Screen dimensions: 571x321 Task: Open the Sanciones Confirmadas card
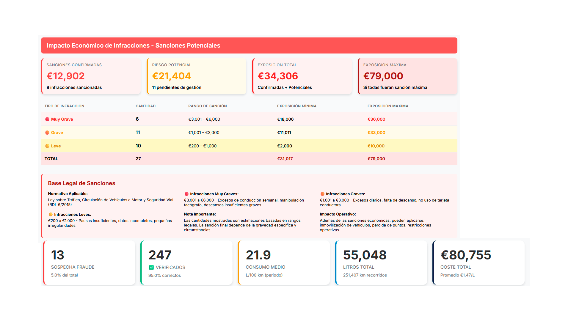pyautogui.click(x=91, y=76)
